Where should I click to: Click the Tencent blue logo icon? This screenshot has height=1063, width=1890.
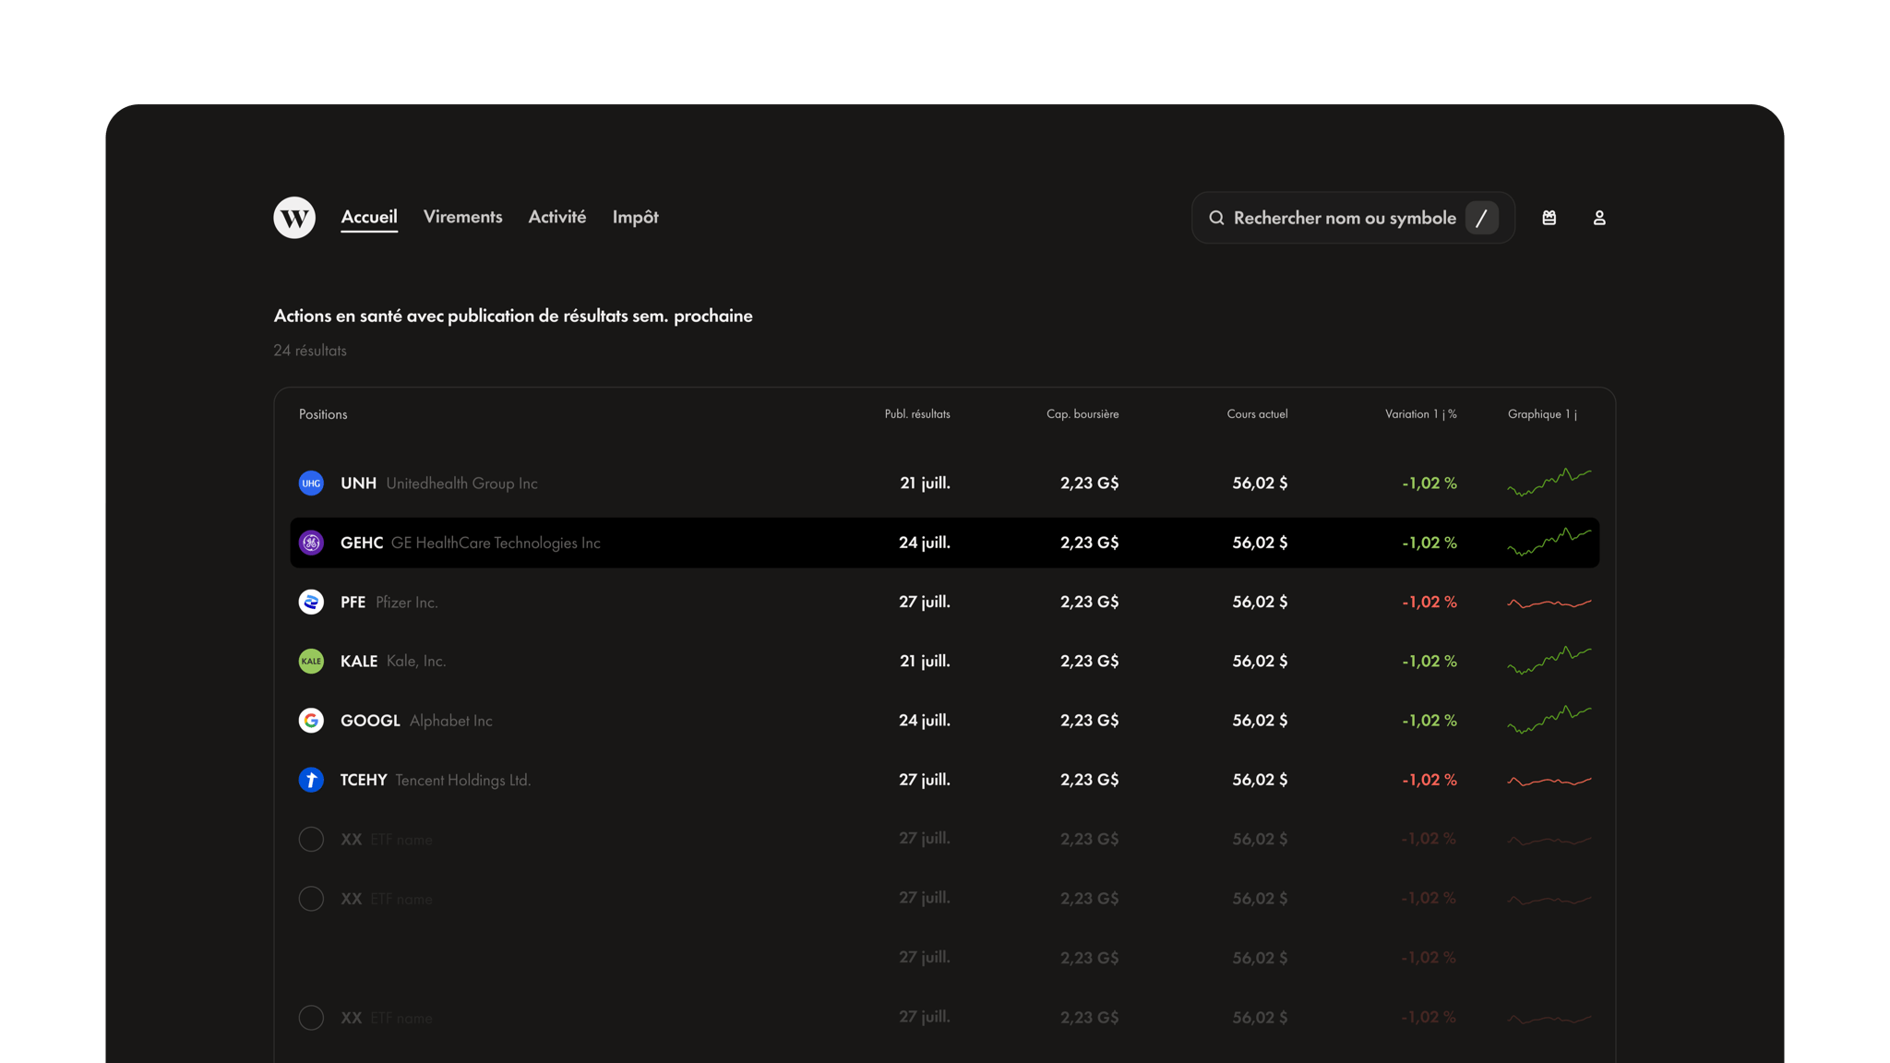click(x=311, y=780)
